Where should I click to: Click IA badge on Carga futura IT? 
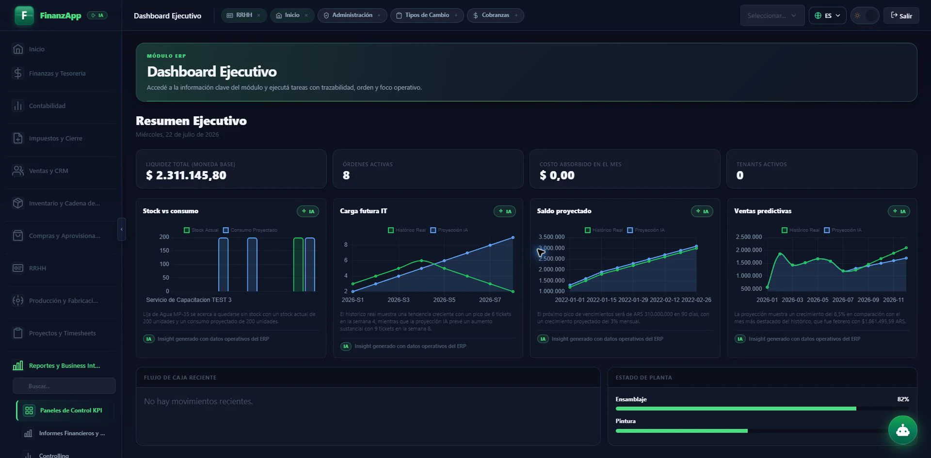505,211
